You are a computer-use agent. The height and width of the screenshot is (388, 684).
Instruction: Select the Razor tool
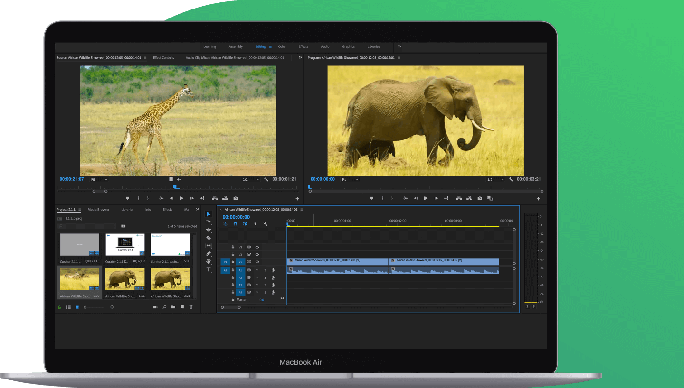pyautogui.click(x=209, y=238)
